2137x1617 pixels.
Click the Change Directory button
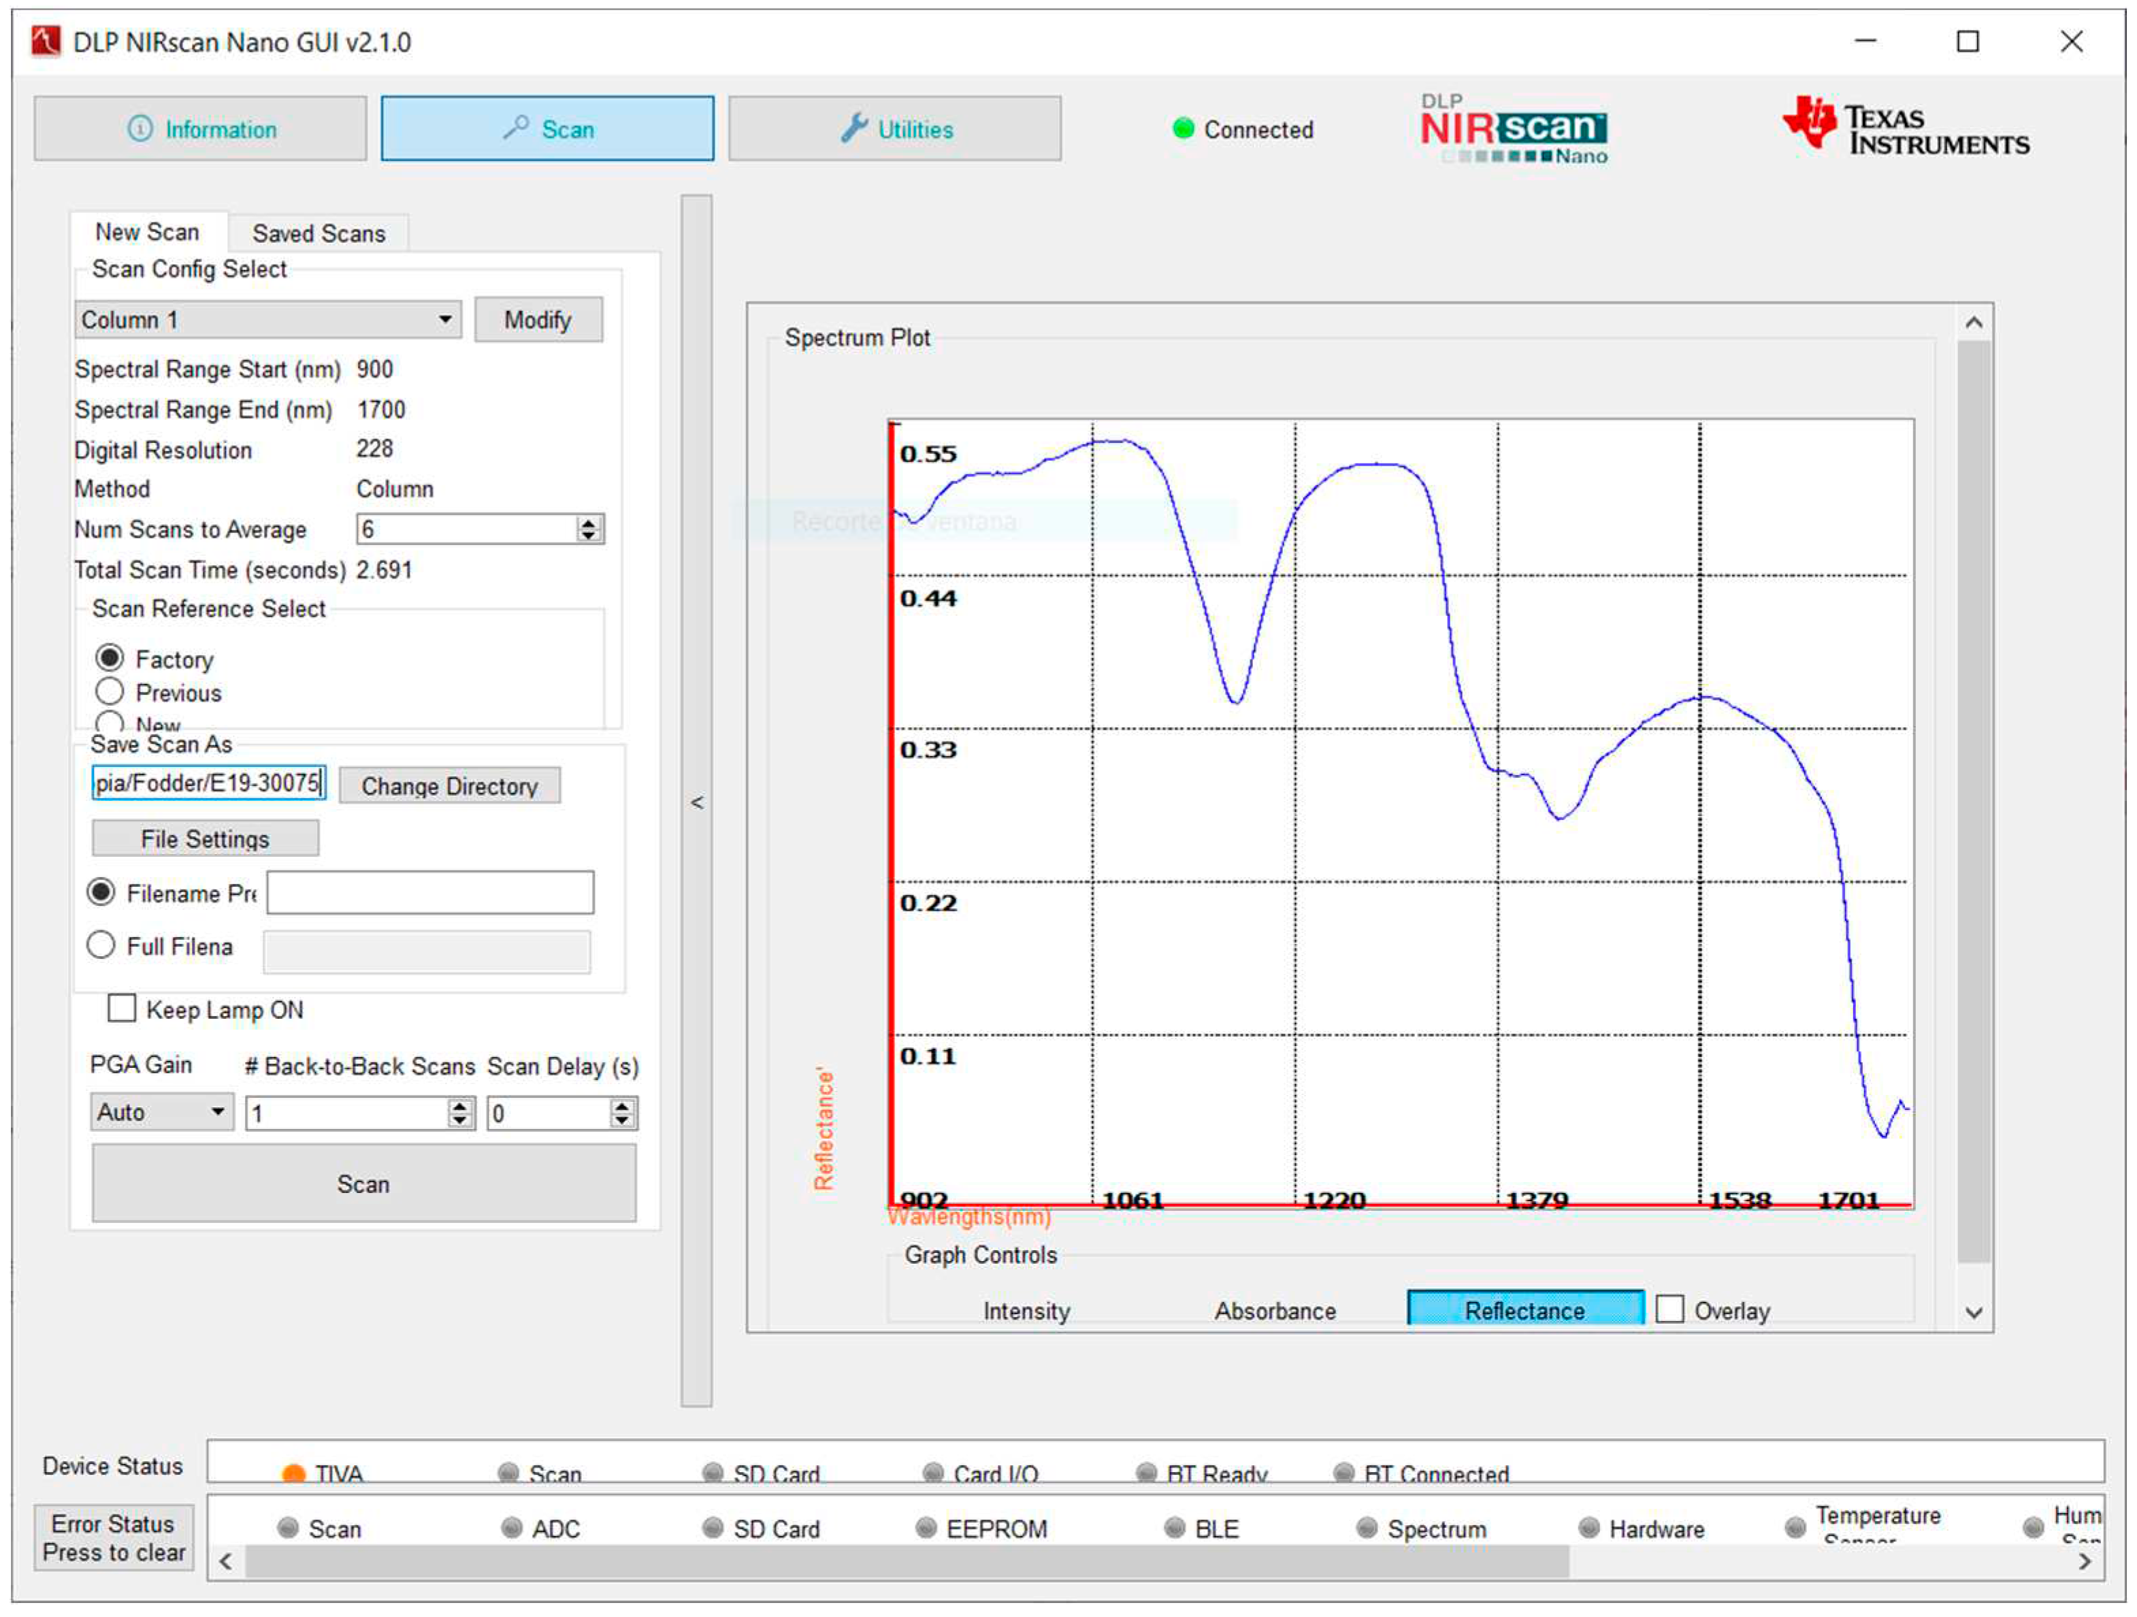[x=449, y=786]
